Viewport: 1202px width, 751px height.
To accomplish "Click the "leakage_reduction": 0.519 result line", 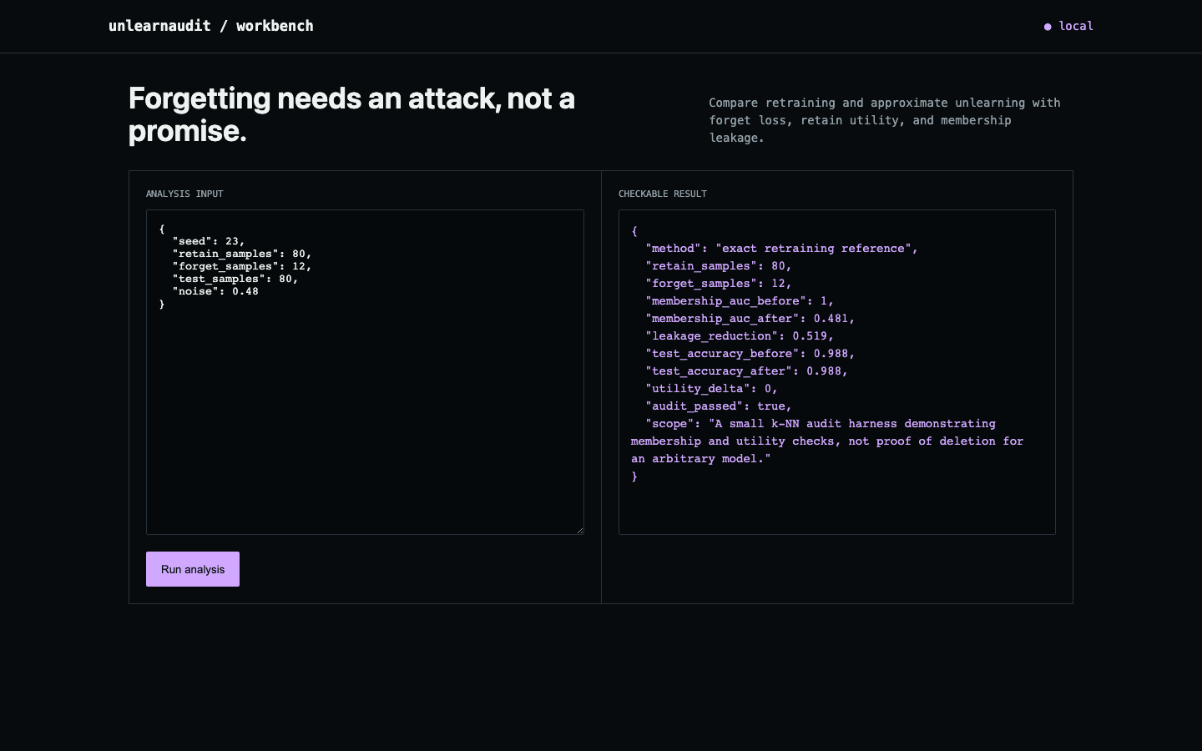I will tap(740, 335).
